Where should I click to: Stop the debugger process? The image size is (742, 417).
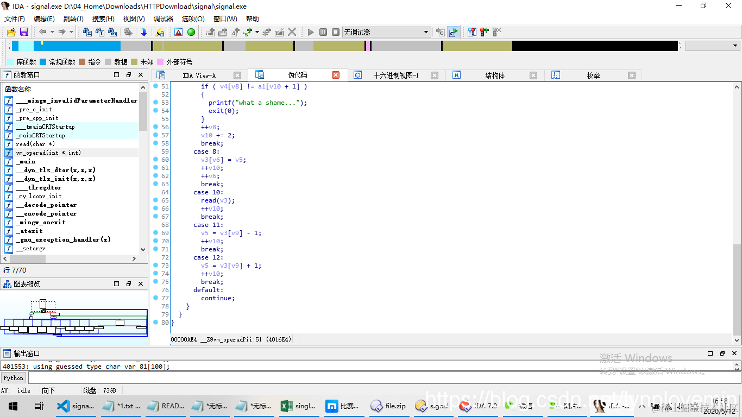point(336,32)
